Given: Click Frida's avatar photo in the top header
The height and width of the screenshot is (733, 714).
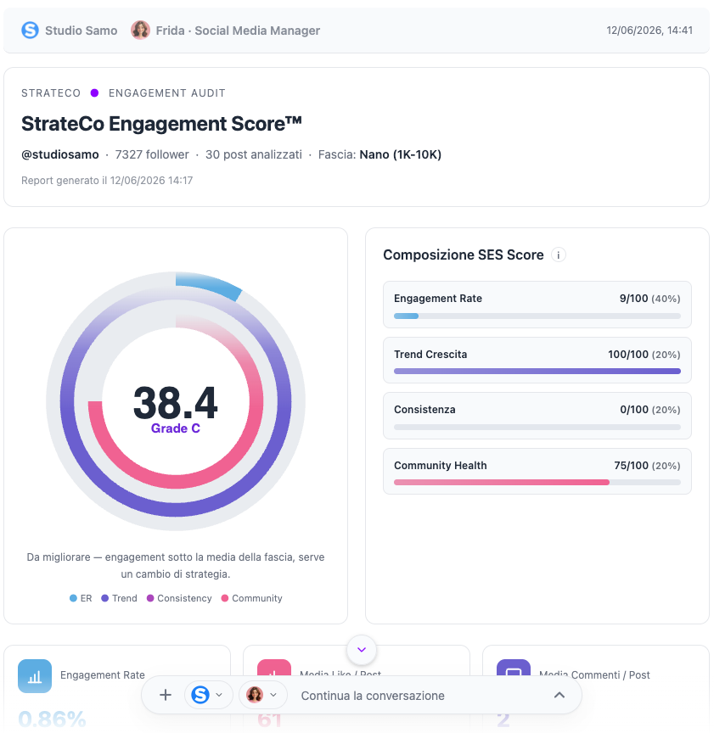Looking at the screenshot, I should tap(140, 31).
